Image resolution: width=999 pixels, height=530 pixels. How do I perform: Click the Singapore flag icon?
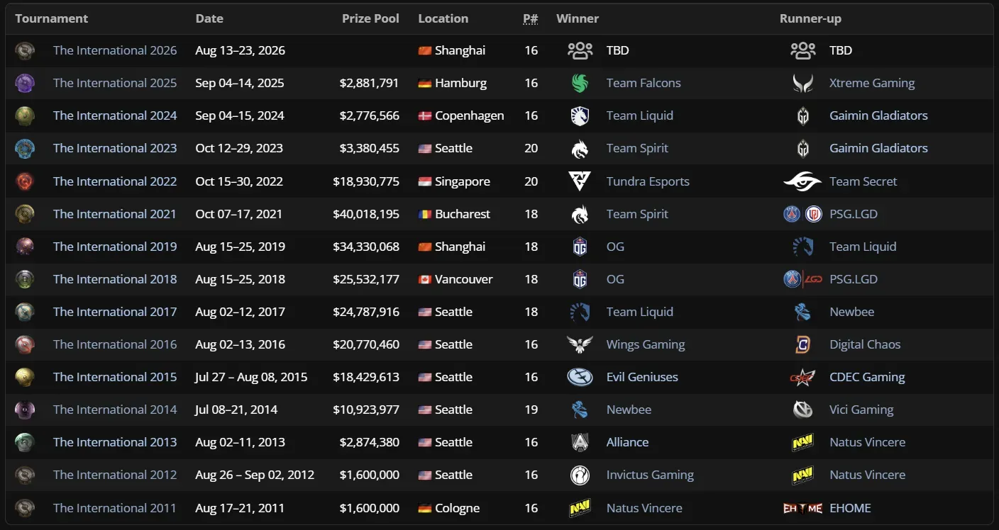pos(425,181)
